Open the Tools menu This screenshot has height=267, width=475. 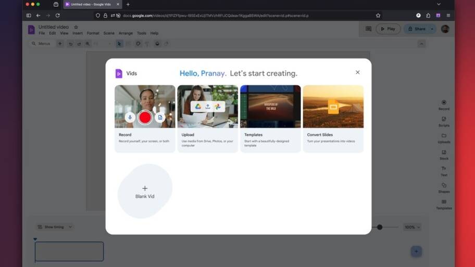pos(142,33)
